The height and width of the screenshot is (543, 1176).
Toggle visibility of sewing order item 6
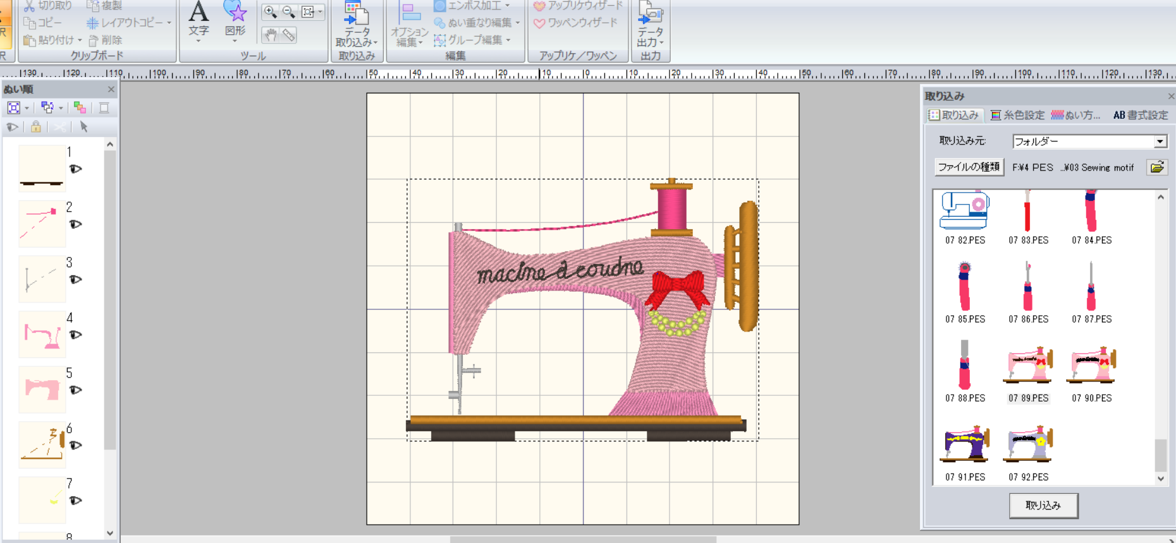pyautogui.click(x=76, y=445)
